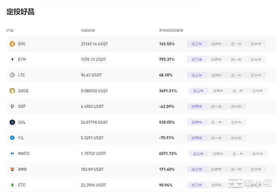Select 近一年 period in LTC row
This screenshot has height=192, width=276.
[x=236, y=75]
